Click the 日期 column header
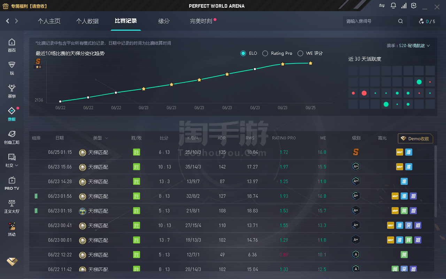Screen dimensions: 446x279 (x=60, y=138)
